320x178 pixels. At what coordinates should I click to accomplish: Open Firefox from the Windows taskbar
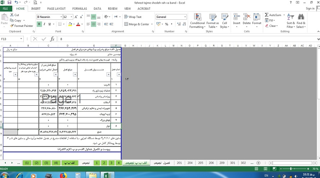pos(64,175)
